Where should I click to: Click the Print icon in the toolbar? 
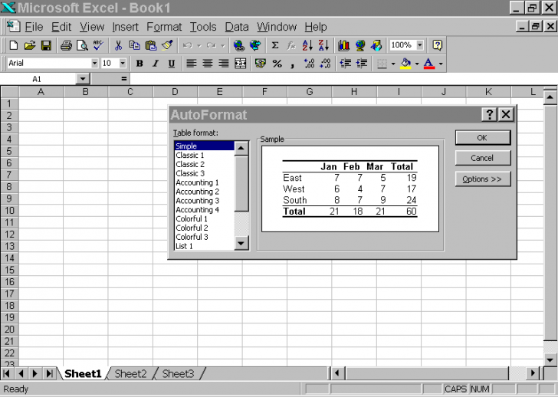66,45
